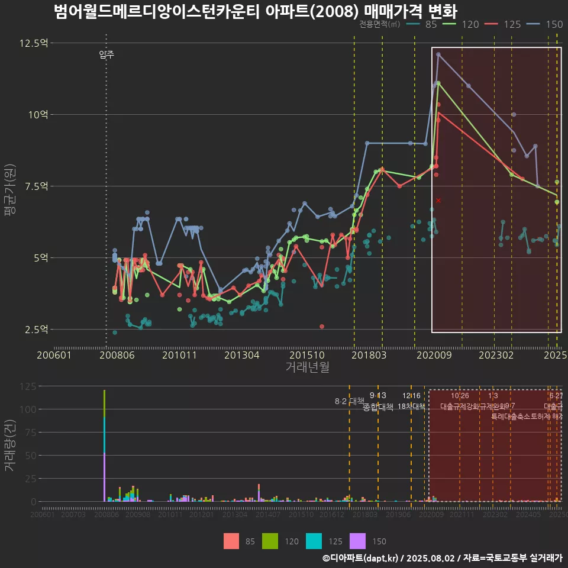Click the tallest volume bar at 200806
This screenshot has width=568, height=568.
pyautogui.click(x=104, y=446)
